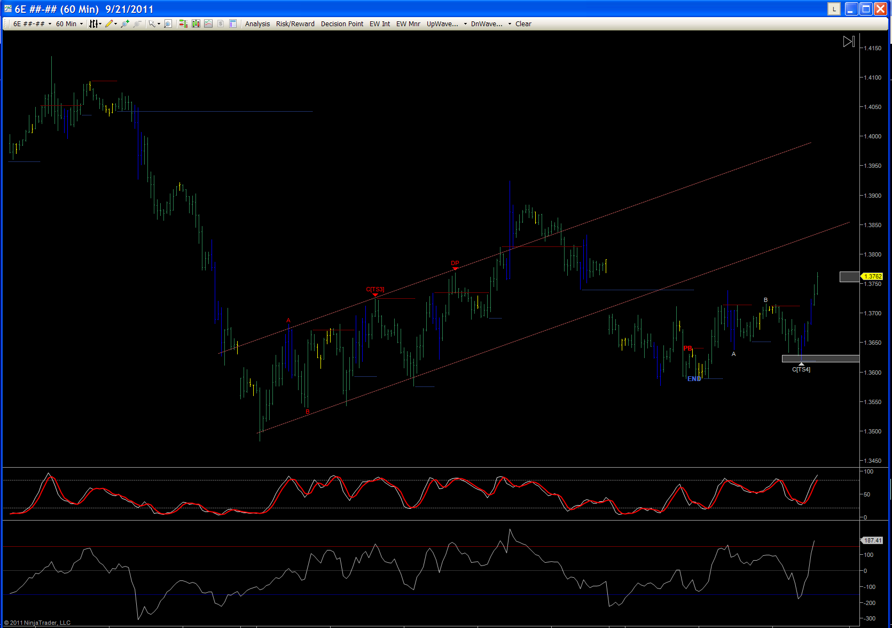The image size is (892, 628).
Task: Expand the DnWave... dropdown
Action: tap(491, 24)
